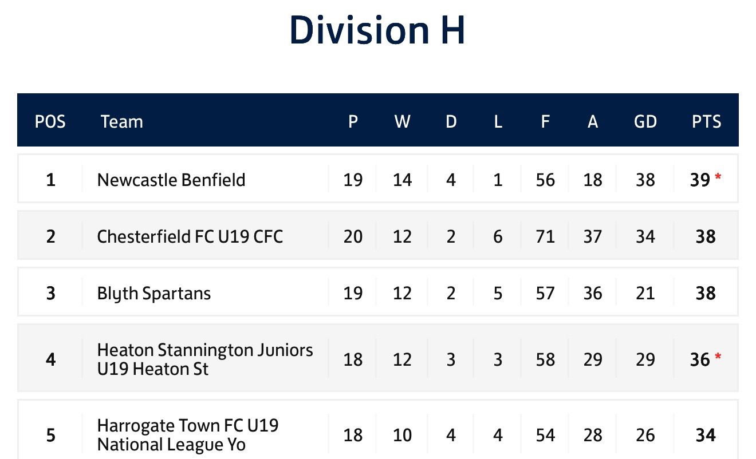Open the Chesterfield FC U19 CFC team
The image size is (756, 459).
coord(190,236)
